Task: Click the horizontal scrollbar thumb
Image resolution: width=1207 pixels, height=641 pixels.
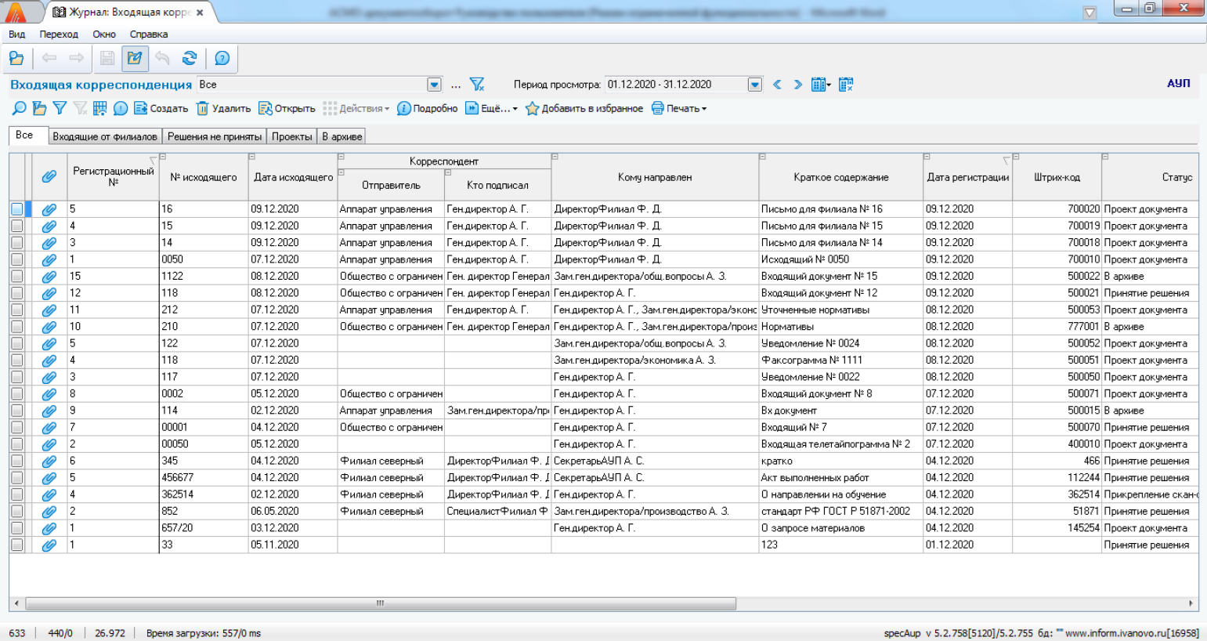Action: (381, 603)
